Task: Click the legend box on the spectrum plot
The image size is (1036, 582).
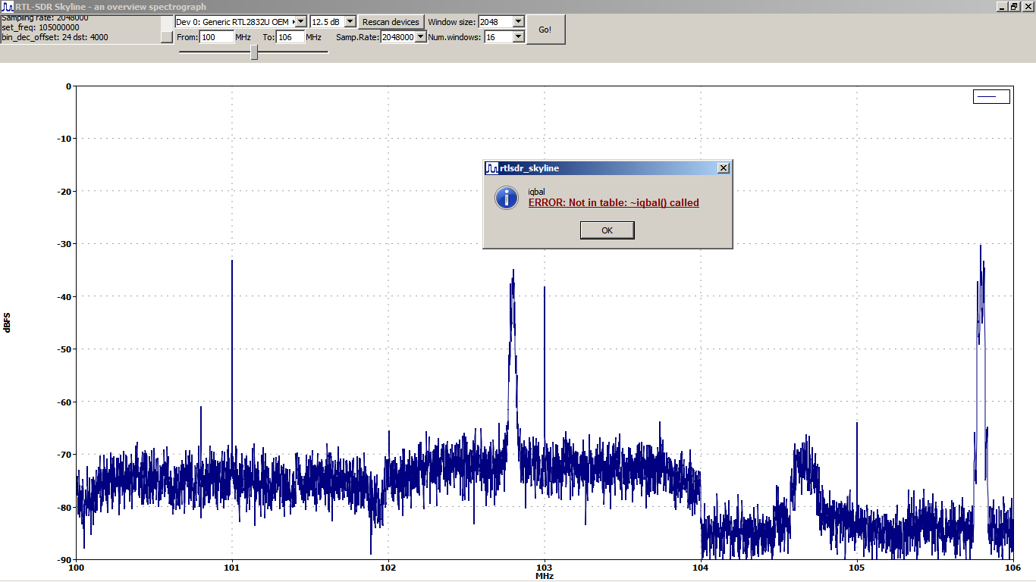Action: 991,96
